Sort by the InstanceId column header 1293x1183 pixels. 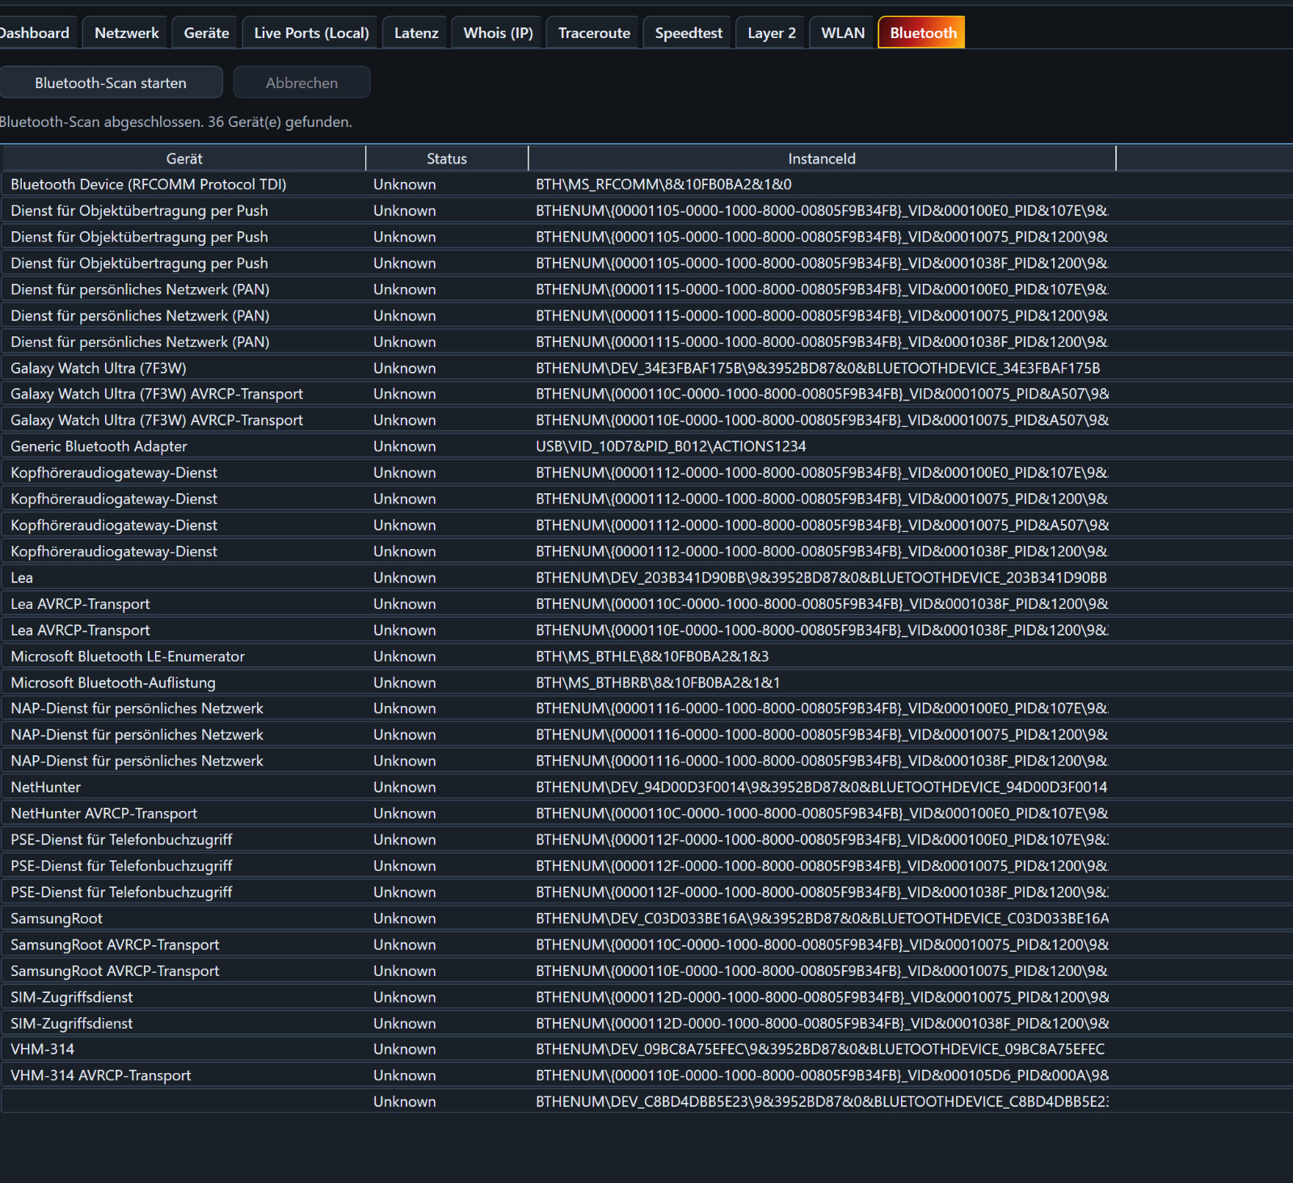click(x=821, y=158)
